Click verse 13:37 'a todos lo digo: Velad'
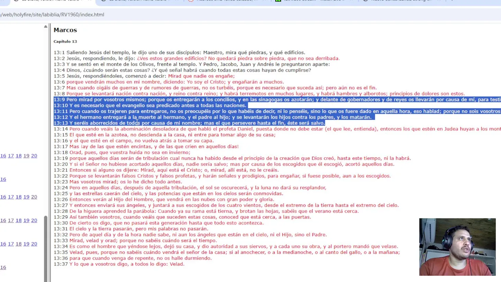This screenshot has width=501, height=282. [x=119, y=264]
